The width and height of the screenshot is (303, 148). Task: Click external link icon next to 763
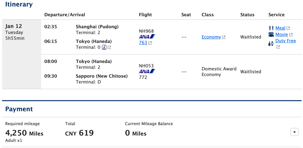pos(150,43)
